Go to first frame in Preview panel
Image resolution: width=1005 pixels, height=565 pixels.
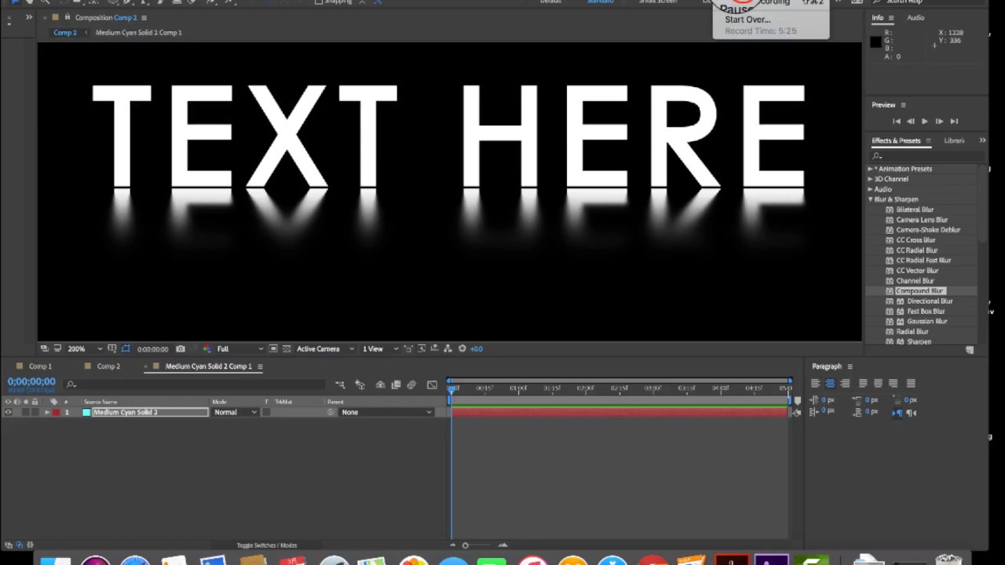[897, 121]
